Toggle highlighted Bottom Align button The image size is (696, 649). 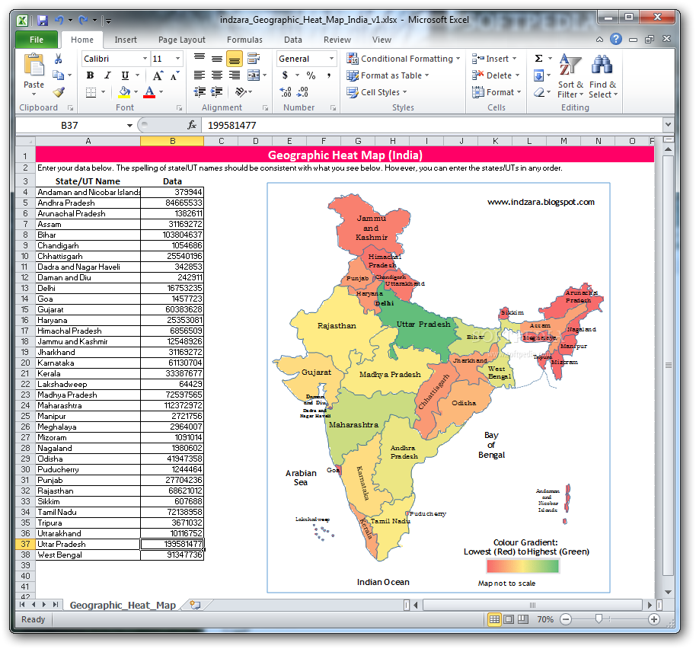click(235, 59)
